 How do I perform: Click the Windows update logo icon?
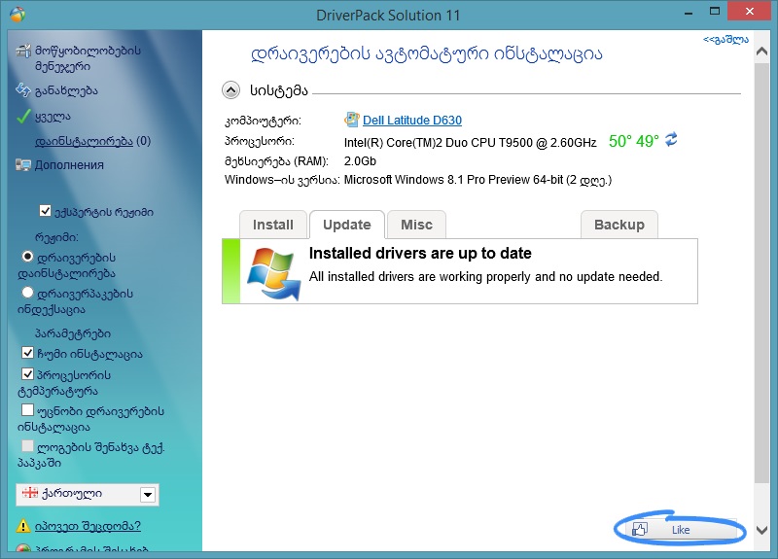274,273
